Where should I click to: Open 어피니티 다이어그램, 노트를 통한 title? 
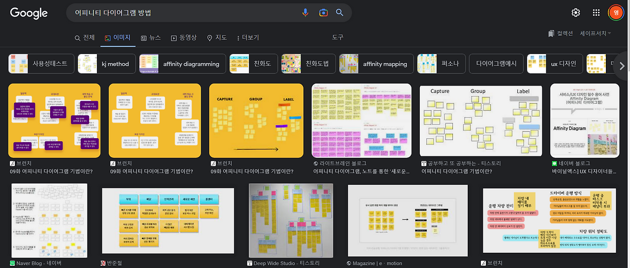tap(361, 172)
